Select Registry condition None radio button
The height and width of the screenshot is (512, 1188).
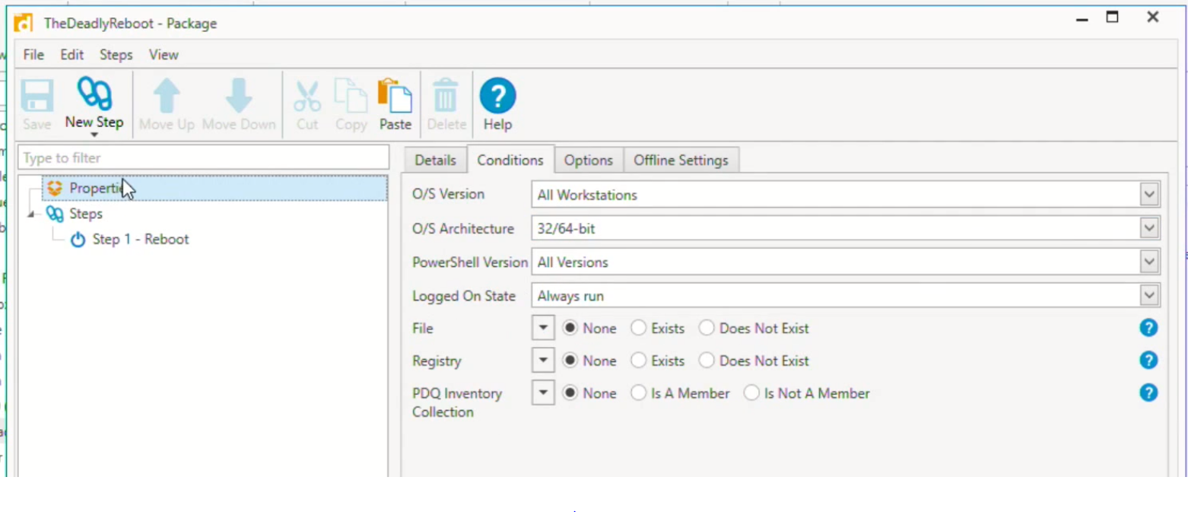pyautogui.click(x=569, y=361)
